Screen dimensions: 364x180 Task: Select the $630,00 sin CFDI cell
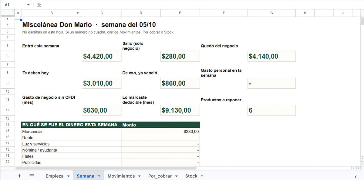pos(102,110)
